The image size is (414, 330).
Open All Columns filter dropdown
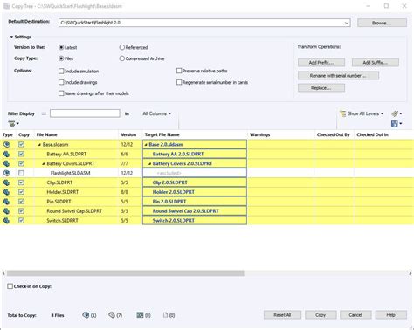pyautogui.click(x=157, y=113)
